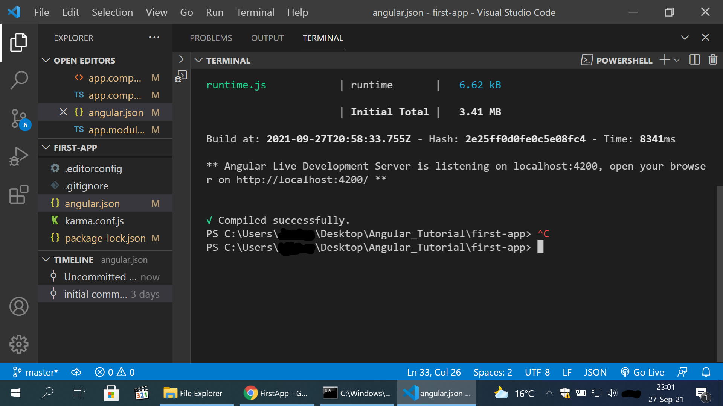This screenshot has width=723, height=406.
Task: Start Go Live server
Action: click(642, 372)
